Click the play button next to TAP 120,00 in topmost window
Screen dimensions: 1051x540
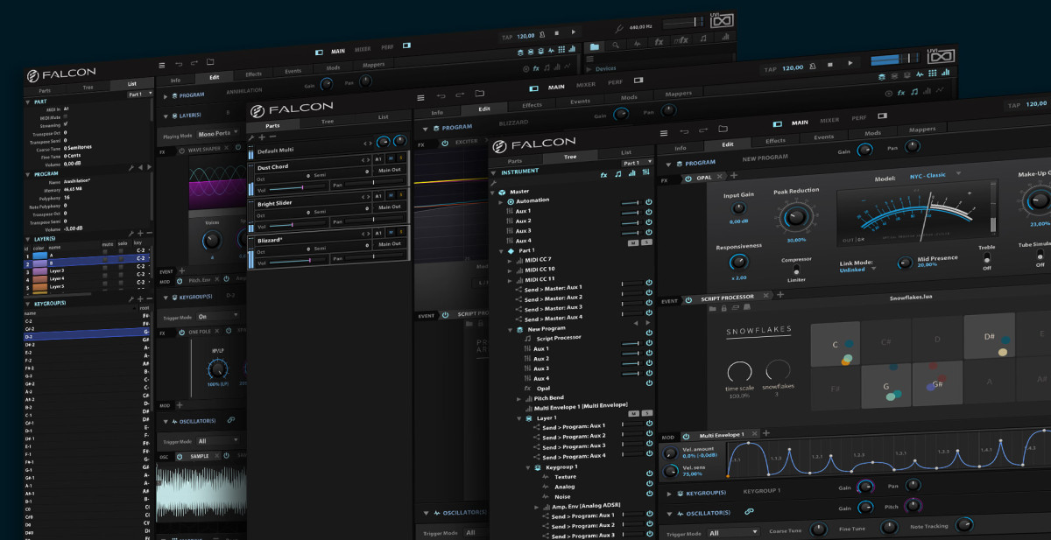tap(573, 32)
